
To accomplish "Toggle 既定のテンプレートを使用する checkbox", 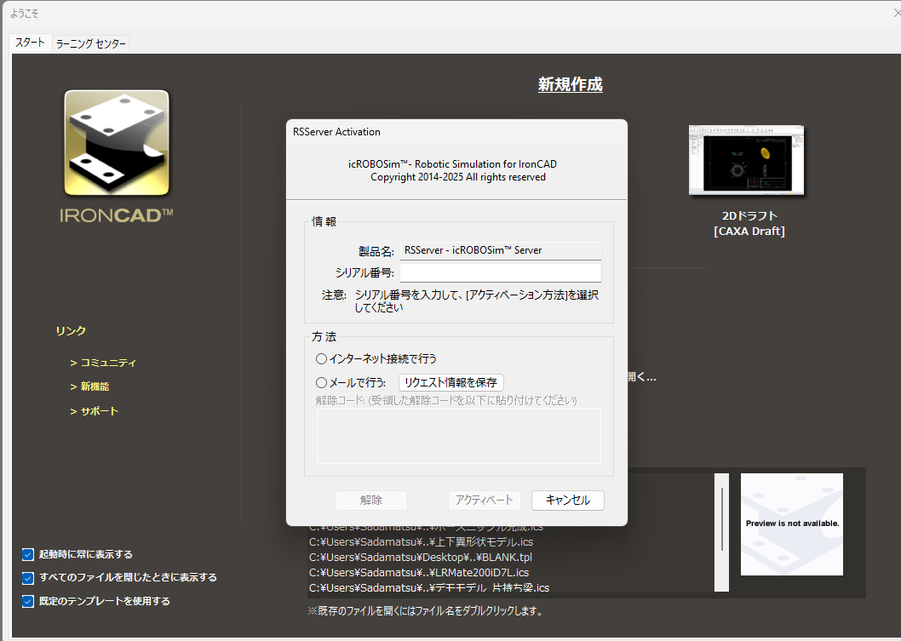I will [27, 601].
